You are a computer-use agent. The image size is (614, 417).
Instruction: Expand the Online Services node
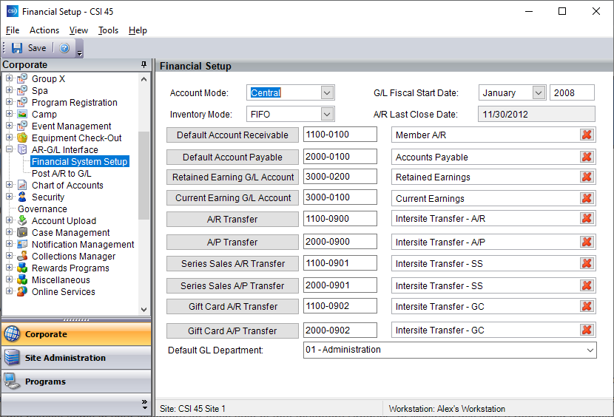point(10,291)
